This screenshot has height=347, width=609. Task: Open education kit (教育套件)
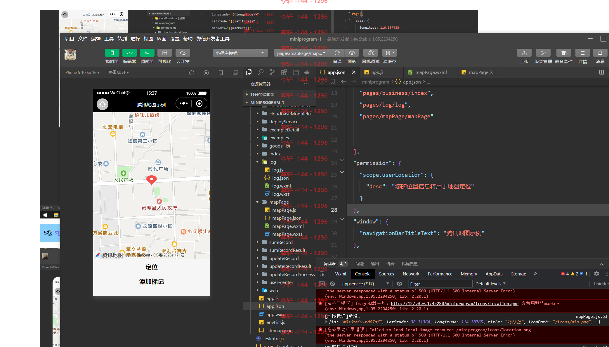click(x=563, y=53)
